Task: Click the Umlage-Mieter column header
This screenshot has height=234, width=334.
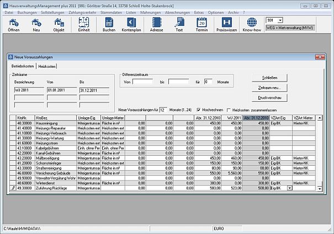Action: click(x=113, y=118)
